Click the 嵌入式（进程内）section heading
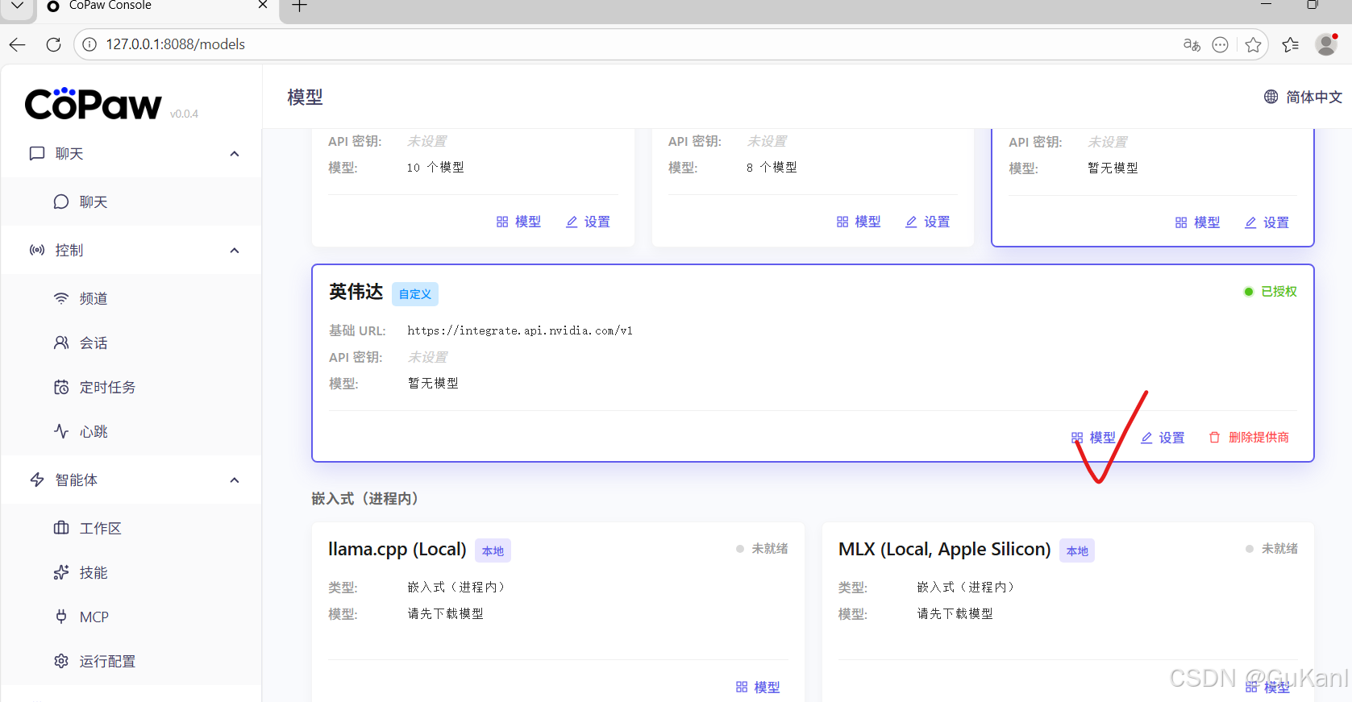 pyautogui.click(x=367, y=499)
